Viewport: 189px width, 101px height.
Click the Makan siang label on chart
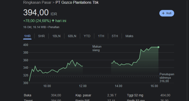(x=97, y=48)
